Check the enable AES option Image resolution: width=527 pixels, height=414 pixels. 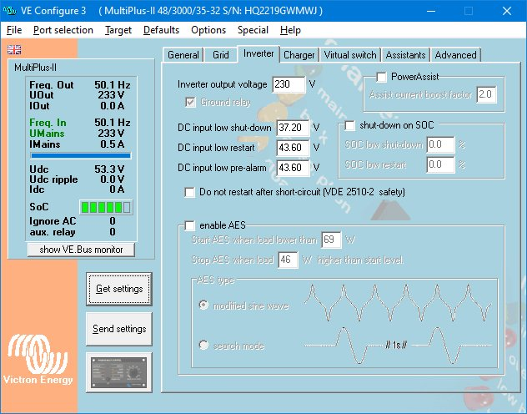click(190, 226)
